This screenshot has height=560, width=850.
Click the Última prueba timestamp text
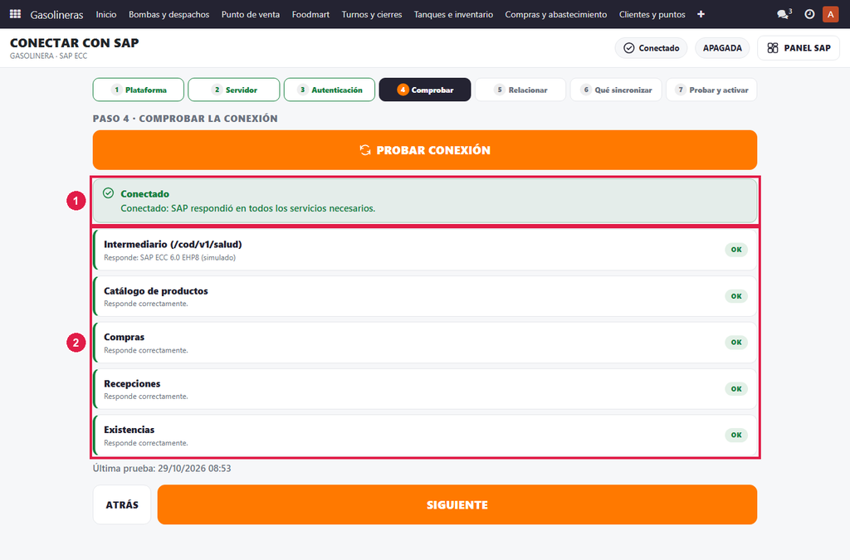point(162,469)
